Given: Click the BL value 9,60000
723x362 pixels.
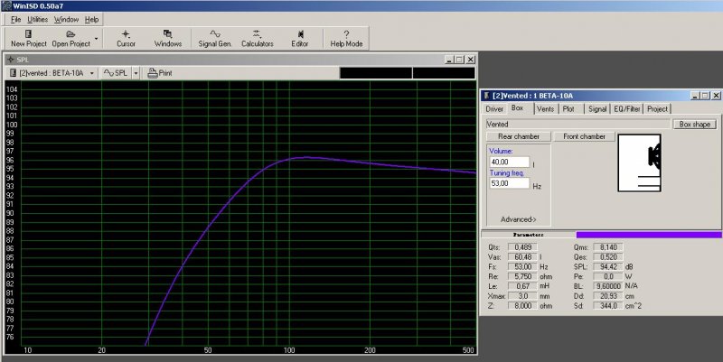Looking at the screenshot, I should (608, 286).
